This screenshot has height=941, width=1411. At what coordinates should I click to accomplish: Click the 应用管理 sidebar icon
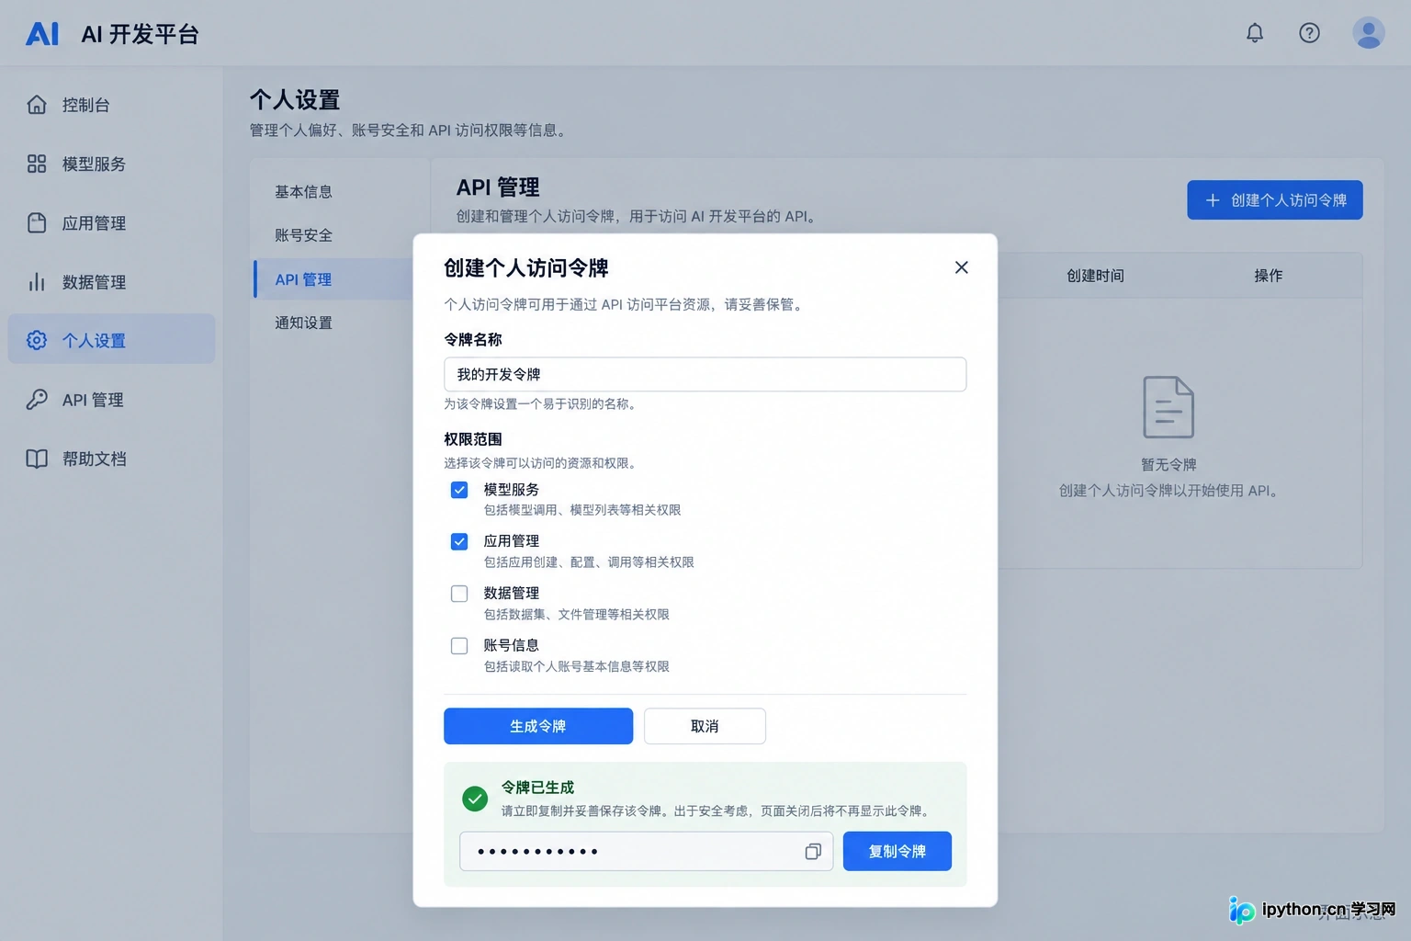[37, 223]
